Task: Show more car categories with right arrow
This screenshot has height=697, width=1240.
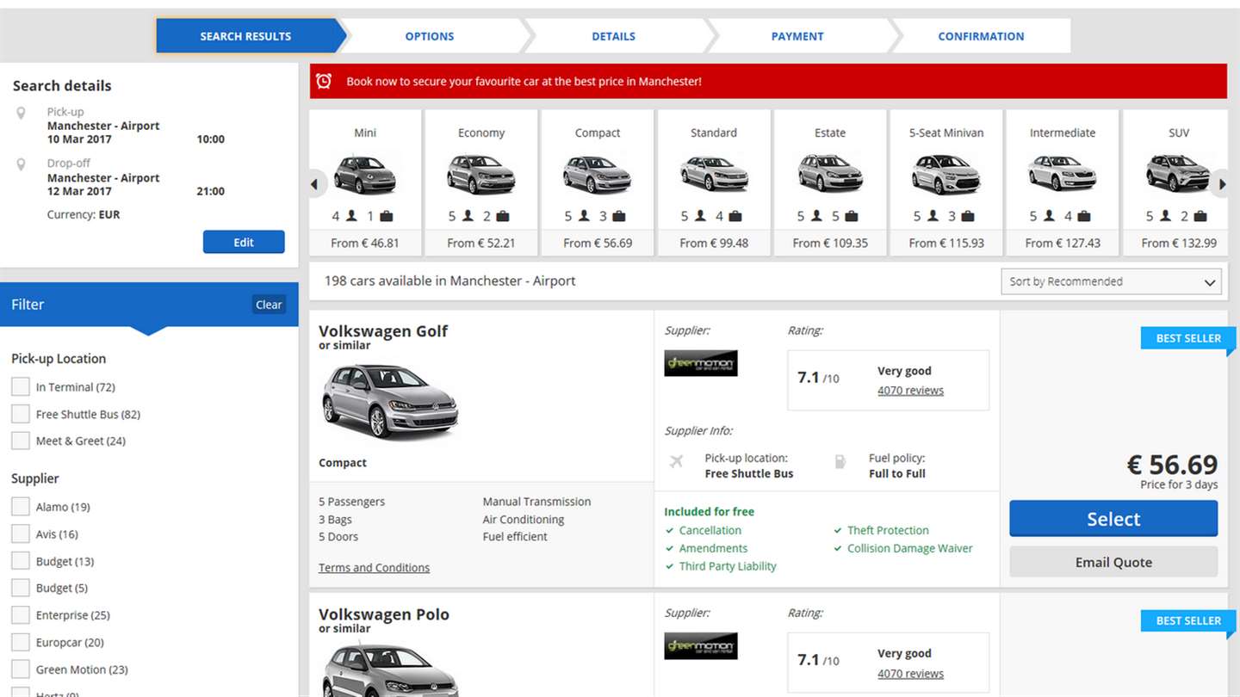Action: tap(1222, 183)
